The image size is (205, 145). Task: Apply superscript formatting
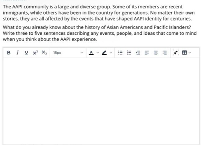click(x=35, y=53)
